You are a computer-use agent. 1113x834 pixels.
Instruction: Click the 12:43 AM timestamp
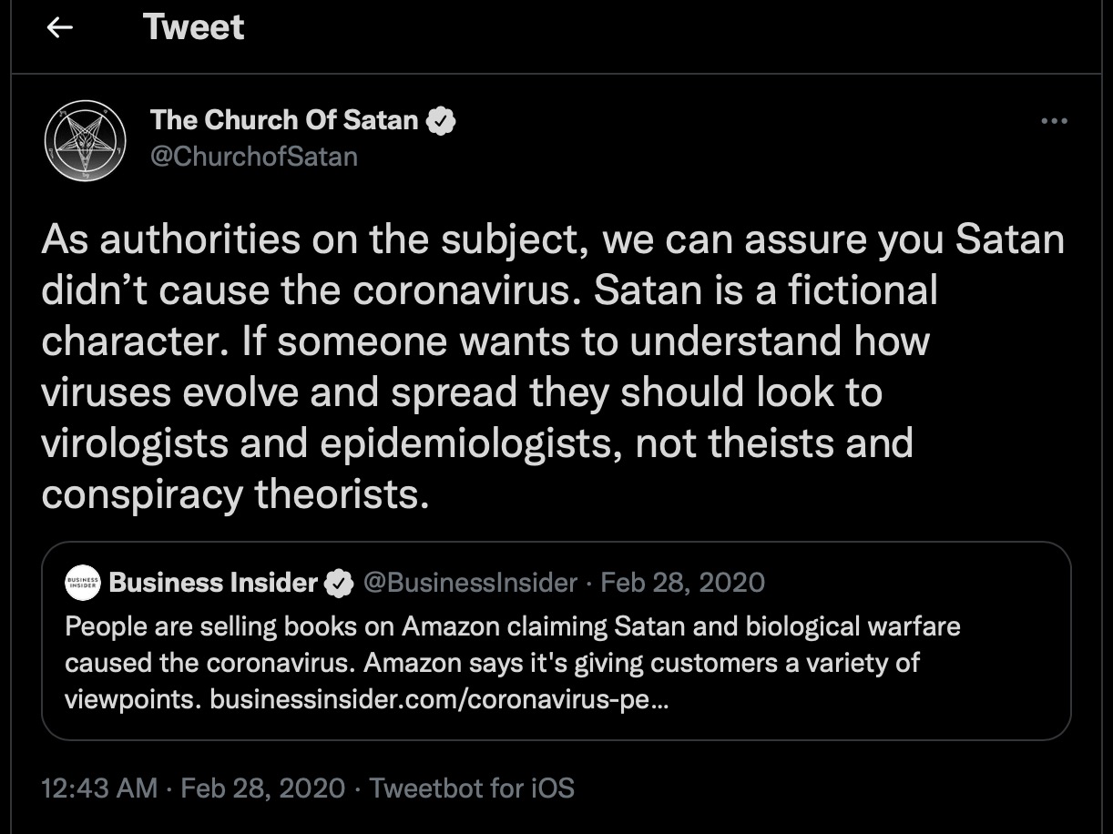[99, 788]
